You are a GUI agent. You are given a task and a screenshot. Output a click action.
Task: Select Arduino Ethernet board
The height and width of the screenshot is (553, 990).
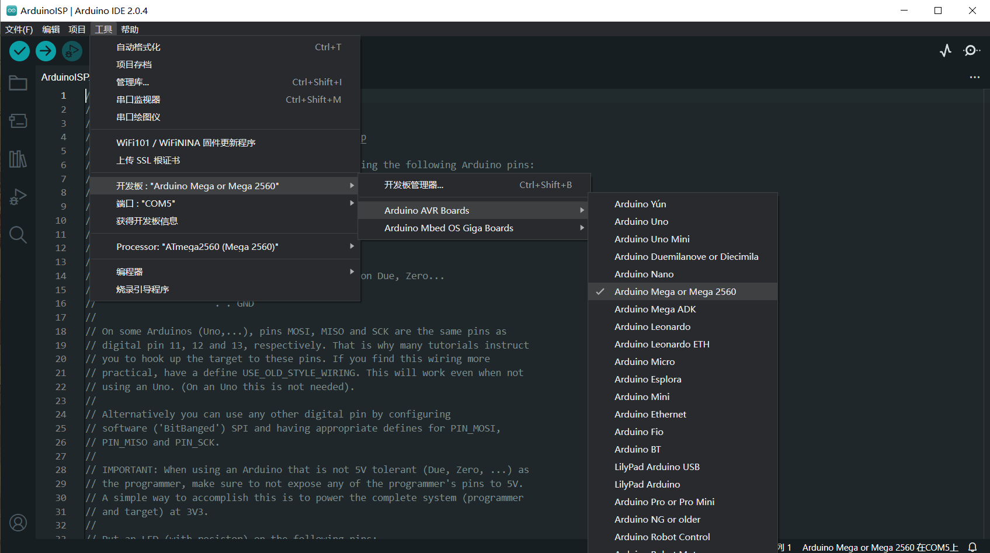(x=683, y=414)
